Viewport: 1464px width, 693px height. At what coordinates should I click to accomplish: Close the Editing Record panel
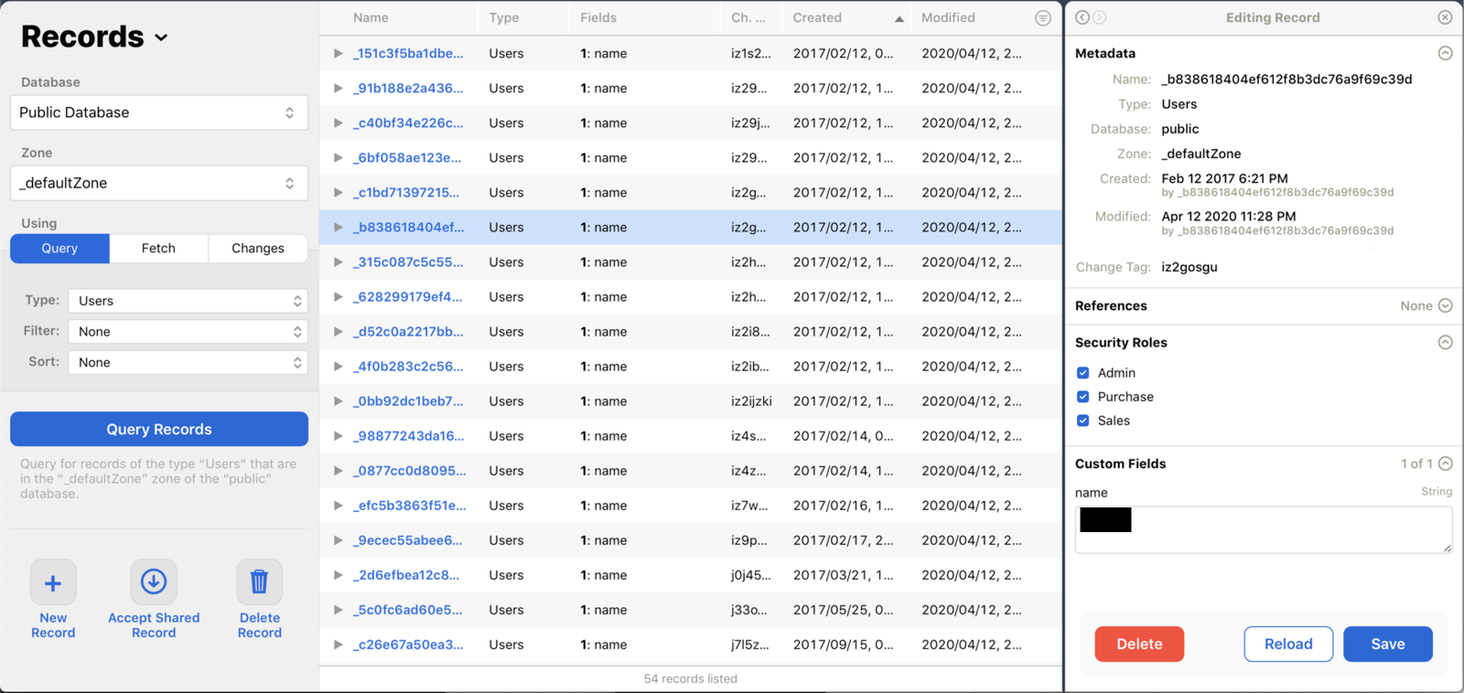1445,17
